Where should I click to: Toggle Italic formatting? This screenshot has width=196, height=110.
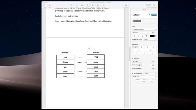click(x=138, y=36)
